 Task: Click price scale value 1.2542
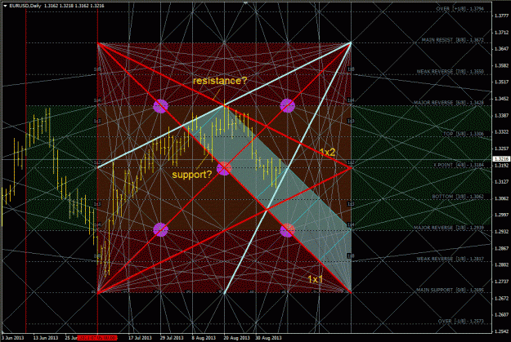point(501,331)
